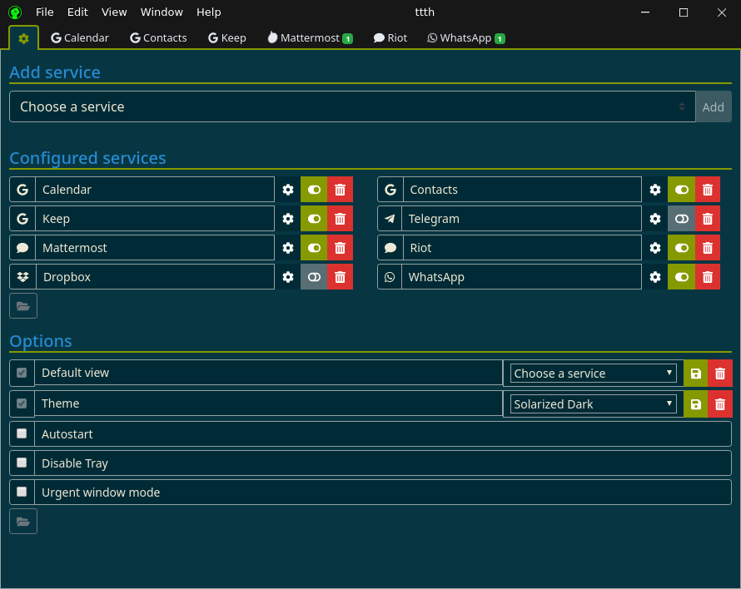This screenshot has height=589, width=741.
Task: Select the settings gear tab
Action: (23, 37)
